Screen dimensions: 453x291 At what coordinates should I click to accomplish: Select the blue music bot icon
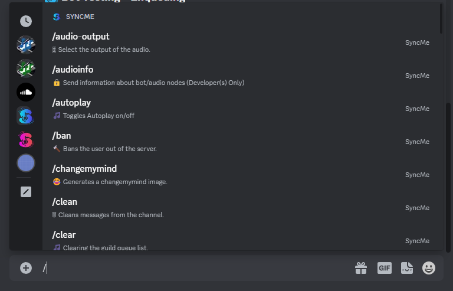(x=26, y=45)
